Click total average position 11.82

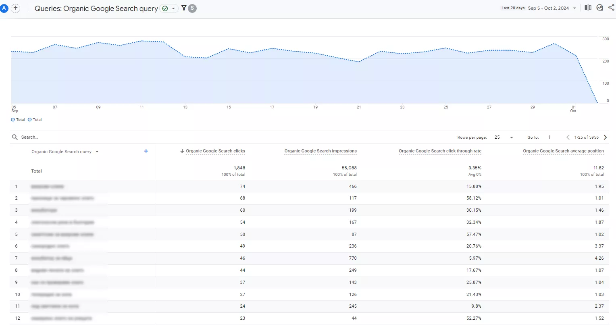[x=599, y=168]
